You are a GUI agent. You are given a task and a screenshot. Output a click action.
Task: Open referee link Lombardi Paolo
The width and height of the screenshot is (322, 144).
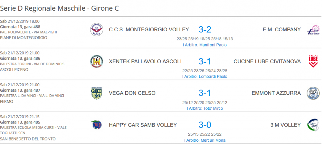205,77
